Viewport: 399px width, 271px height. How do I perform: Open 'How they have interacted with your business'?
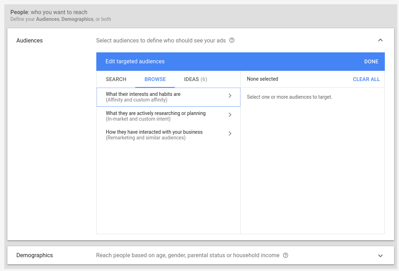click(154, 135)
